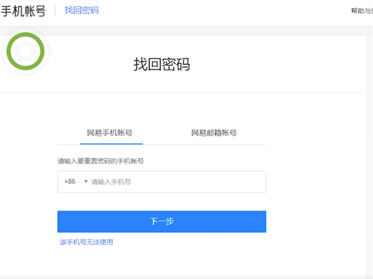Click the vertical divider beside 手机帐号
373x279 pixels.
point(55,11)
